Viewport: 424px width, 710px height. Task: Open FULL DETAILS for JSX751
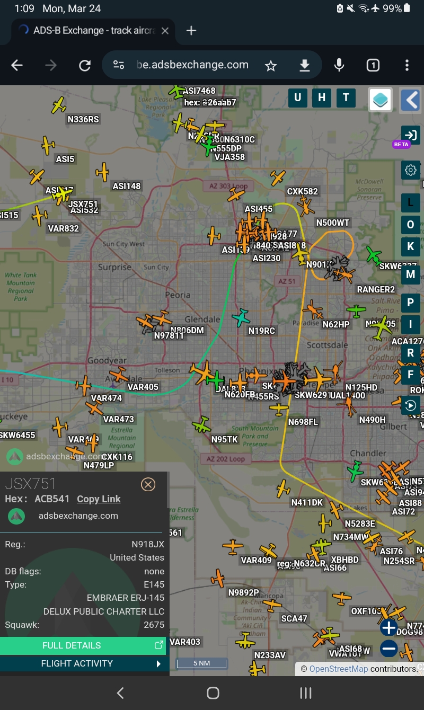coord(83,645)
